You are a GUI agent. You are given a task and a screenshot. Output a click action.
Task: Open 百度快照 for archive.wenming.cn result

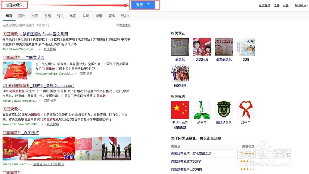tap(50, 49)
